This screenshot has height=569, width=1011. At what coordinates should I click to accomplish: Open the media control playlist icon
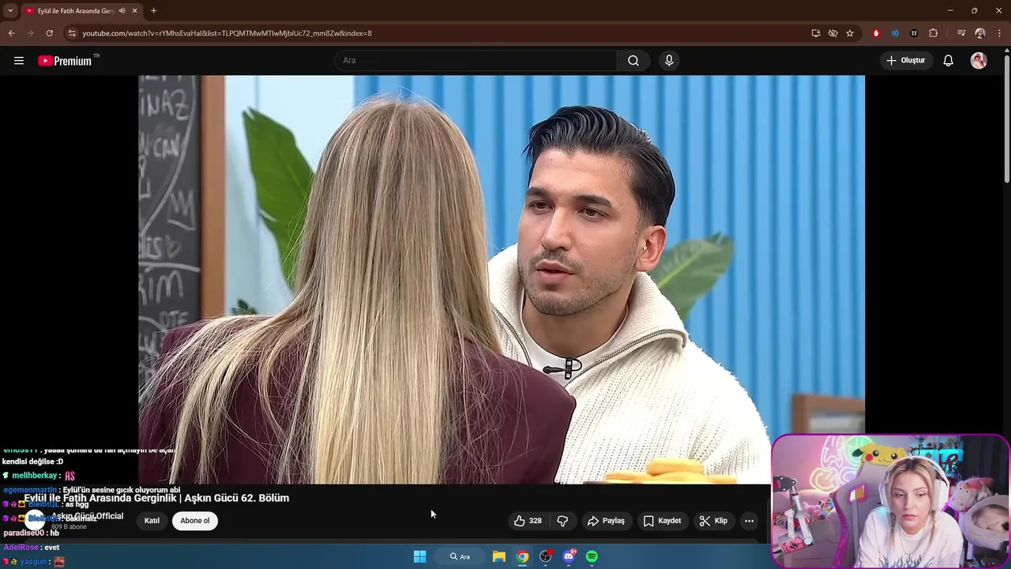(x=961, y=33)
